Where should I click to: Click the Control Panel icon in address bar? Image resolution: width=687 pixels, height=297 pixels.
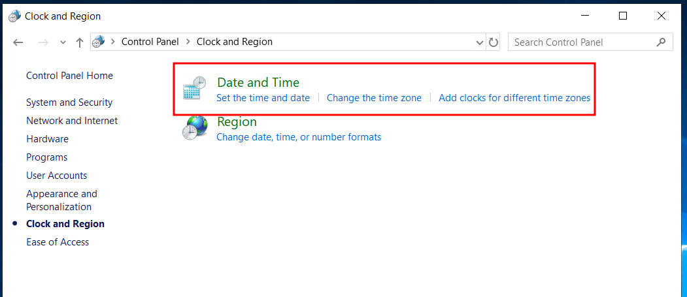99,42
